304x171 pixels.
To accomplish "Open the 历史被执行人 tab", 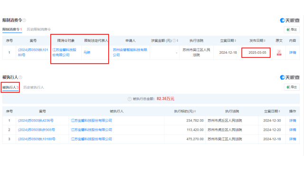I will tap(34, 87).
